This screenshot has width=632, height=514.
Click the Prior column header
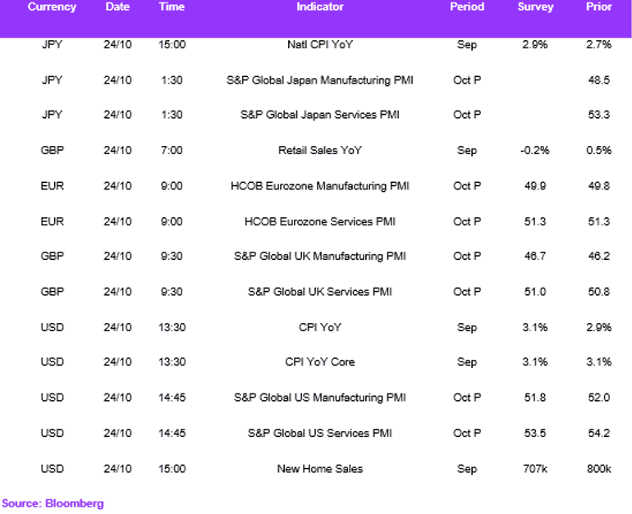(599, 7)
